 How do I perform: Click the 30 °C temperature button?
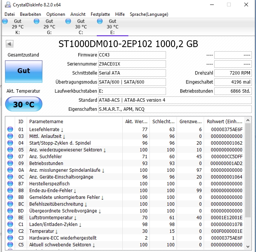tap(24, 104)
